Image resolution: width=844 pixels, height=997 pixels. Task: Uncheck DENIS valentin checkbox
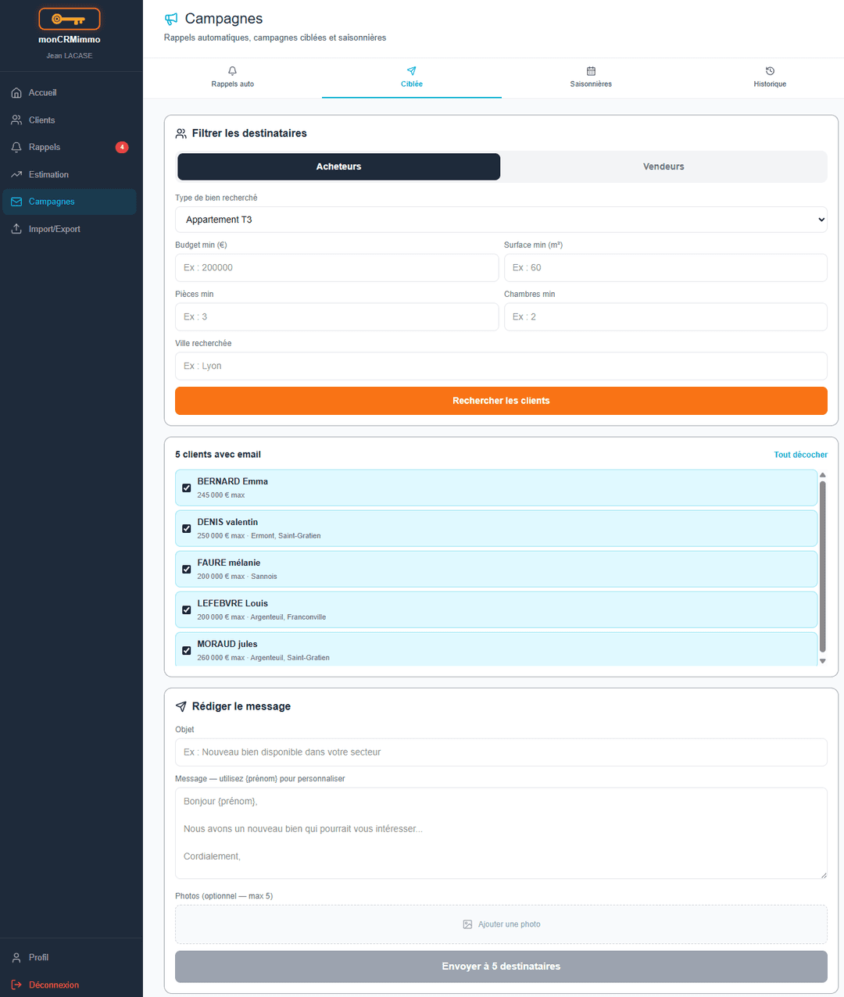click(187, 528)
